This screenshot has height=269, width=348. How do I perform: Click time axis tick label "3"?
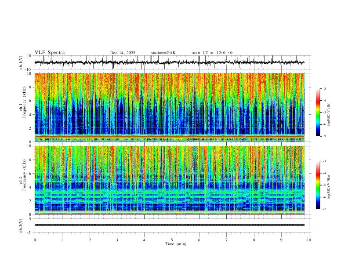(117, 240)
